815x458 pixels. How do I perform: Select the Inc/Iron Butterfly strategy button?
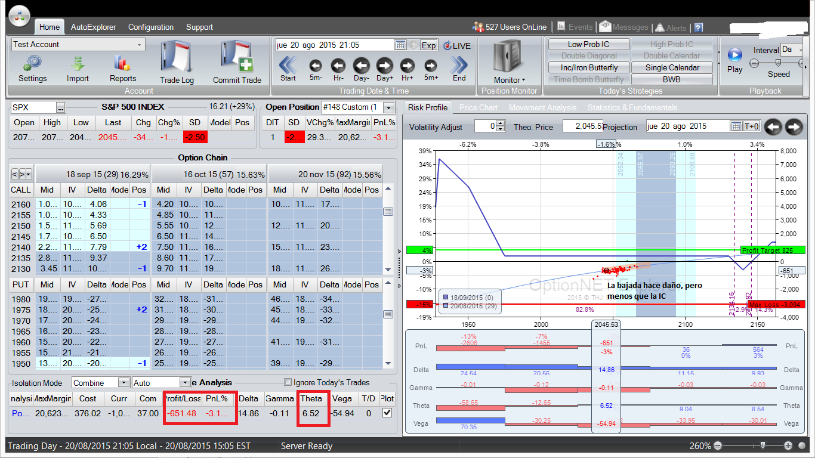(x=589, y=68)
